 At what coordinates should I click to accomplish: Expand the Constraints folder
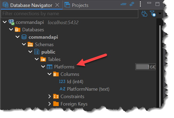pyautogui.click(x=49, y=97)
